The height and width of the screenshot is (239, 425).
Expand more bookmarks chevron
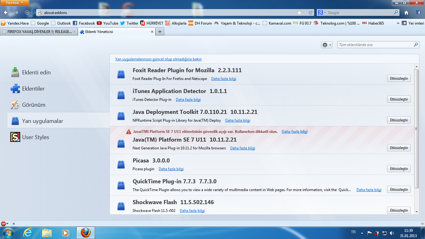click(x=398, y=23)
